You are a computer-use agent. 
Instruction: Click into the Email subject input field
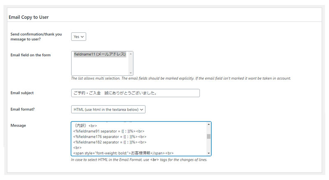[x=135, y=93]
